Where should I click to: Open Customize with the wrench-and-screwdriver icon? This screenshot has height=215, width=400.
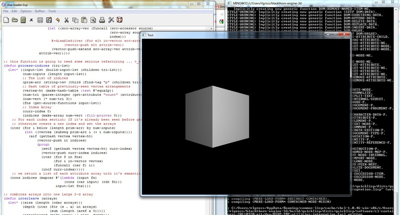[x=111, y=20]
